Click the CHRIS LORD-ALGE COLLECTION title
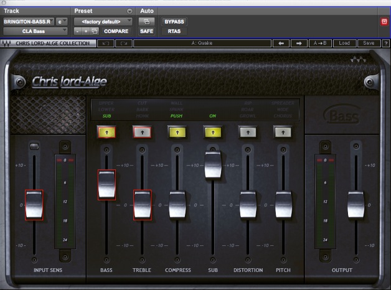The width and height of the screenshot is (391, 290). pos(53,44)
